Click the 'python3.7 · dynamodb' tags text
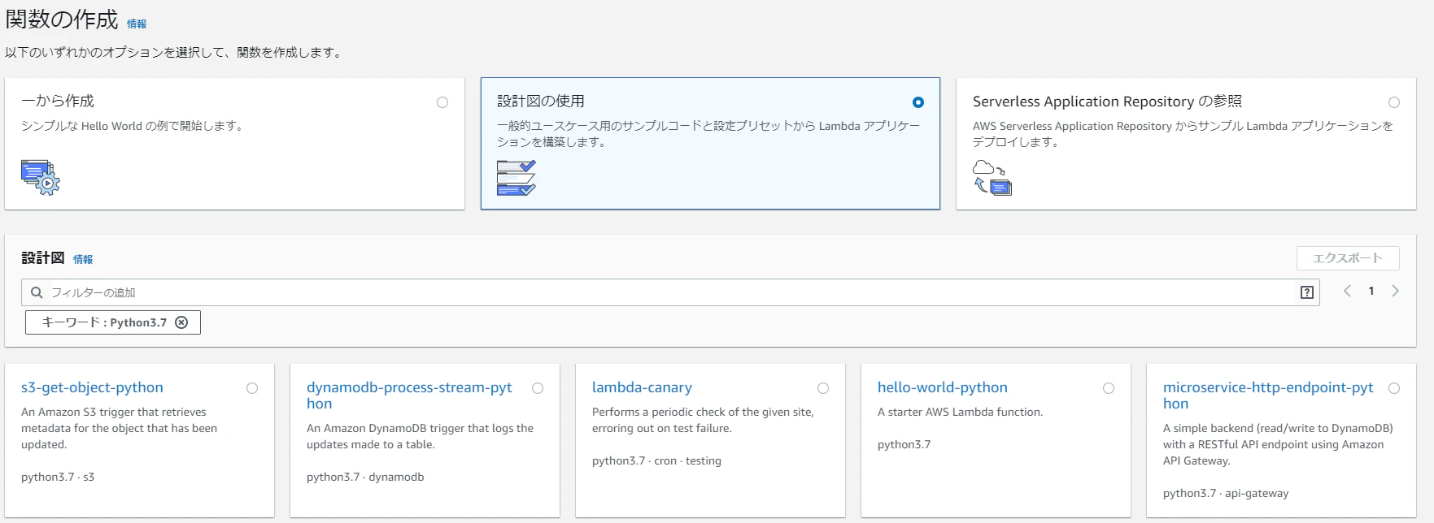1434x523 pixels. [x=365, y=477]
